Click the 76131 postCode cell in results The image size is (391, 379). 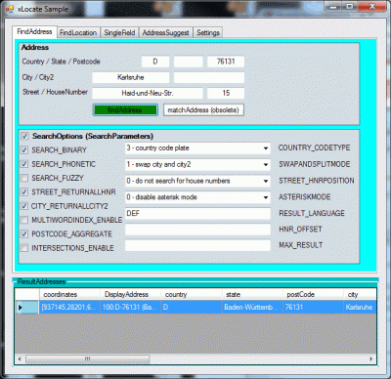pos(313,307)
